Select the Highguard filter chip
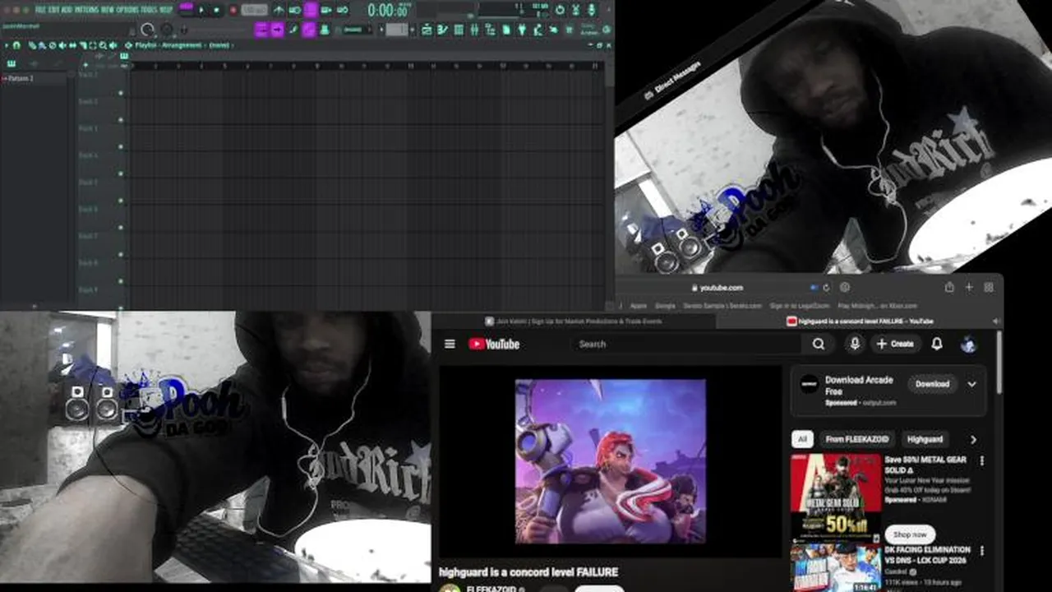Screen dimensions: 1052x592 (925, 439)
